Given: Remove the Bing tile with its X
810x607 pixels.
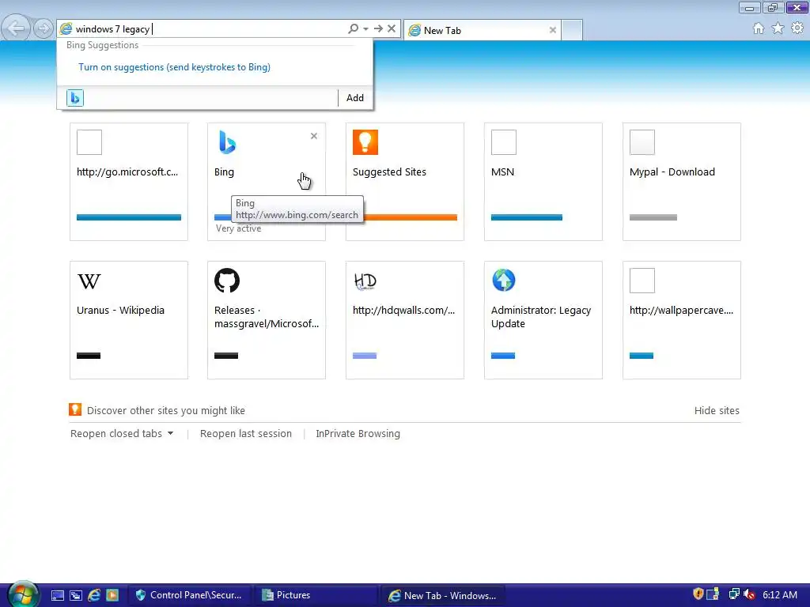Looking at the screenshot, I should (x=313, y=136).
